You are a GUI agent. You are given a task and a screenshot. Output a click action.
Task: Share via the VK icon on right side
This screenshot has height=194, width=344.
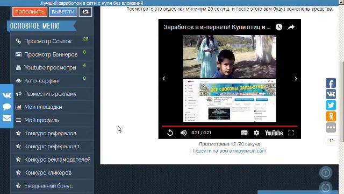[331, 94]
